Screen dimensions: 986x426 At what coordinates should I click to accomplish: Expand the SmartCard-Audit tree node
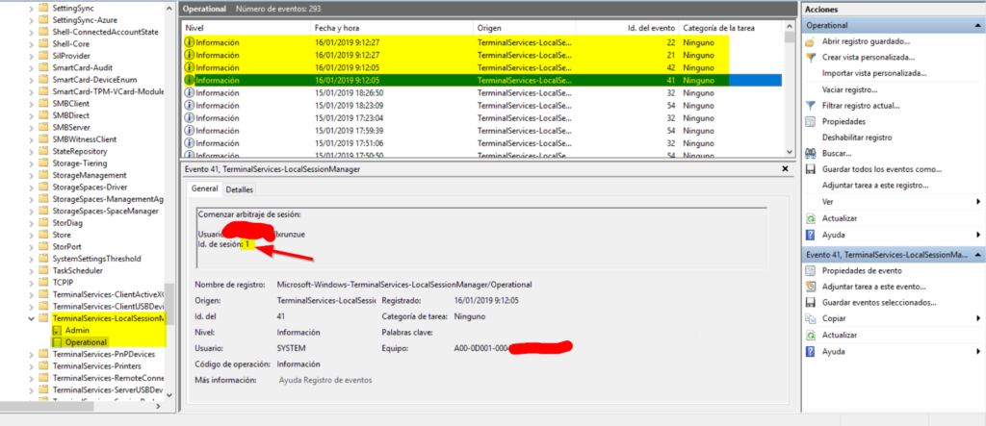coord(32,68)
